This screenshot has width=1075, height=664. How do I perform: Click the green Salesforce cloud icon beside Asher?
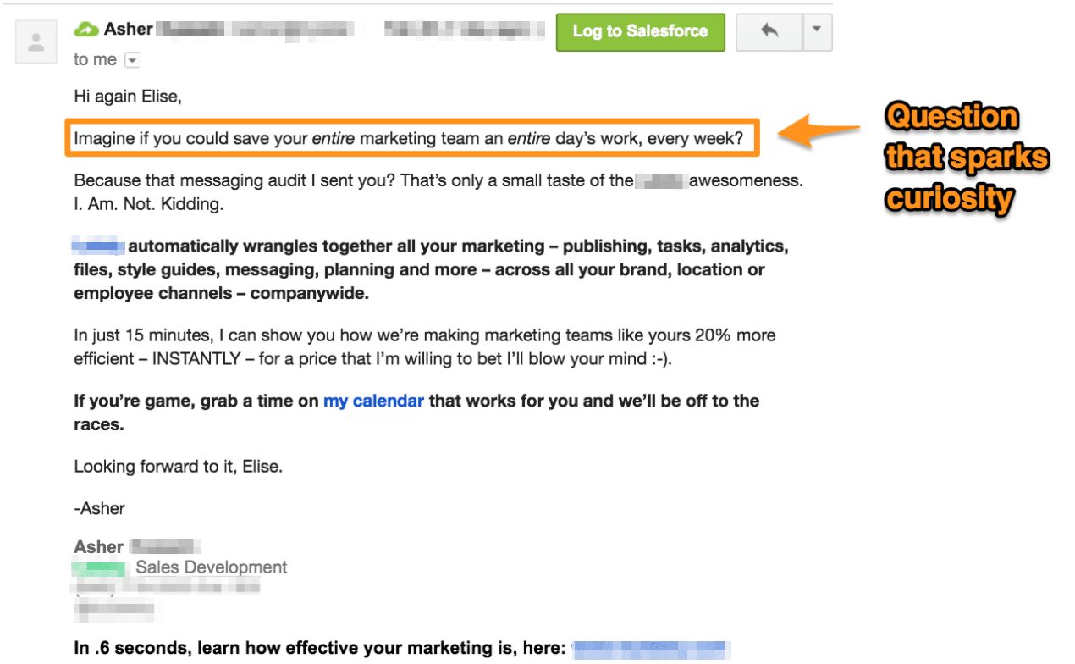point(85,28)
